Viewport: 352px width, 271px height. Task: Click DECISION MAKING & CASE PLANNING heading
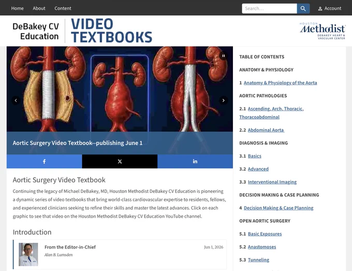pyautogui.click(x=279, y=195)
